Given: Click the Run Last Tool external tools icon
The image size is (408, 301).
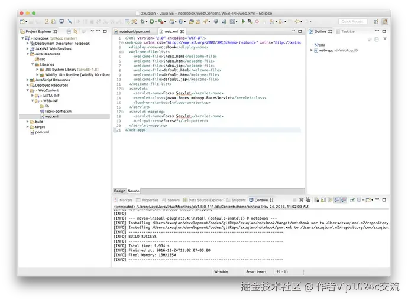Looking at the screenshot, I should (160, 22).
